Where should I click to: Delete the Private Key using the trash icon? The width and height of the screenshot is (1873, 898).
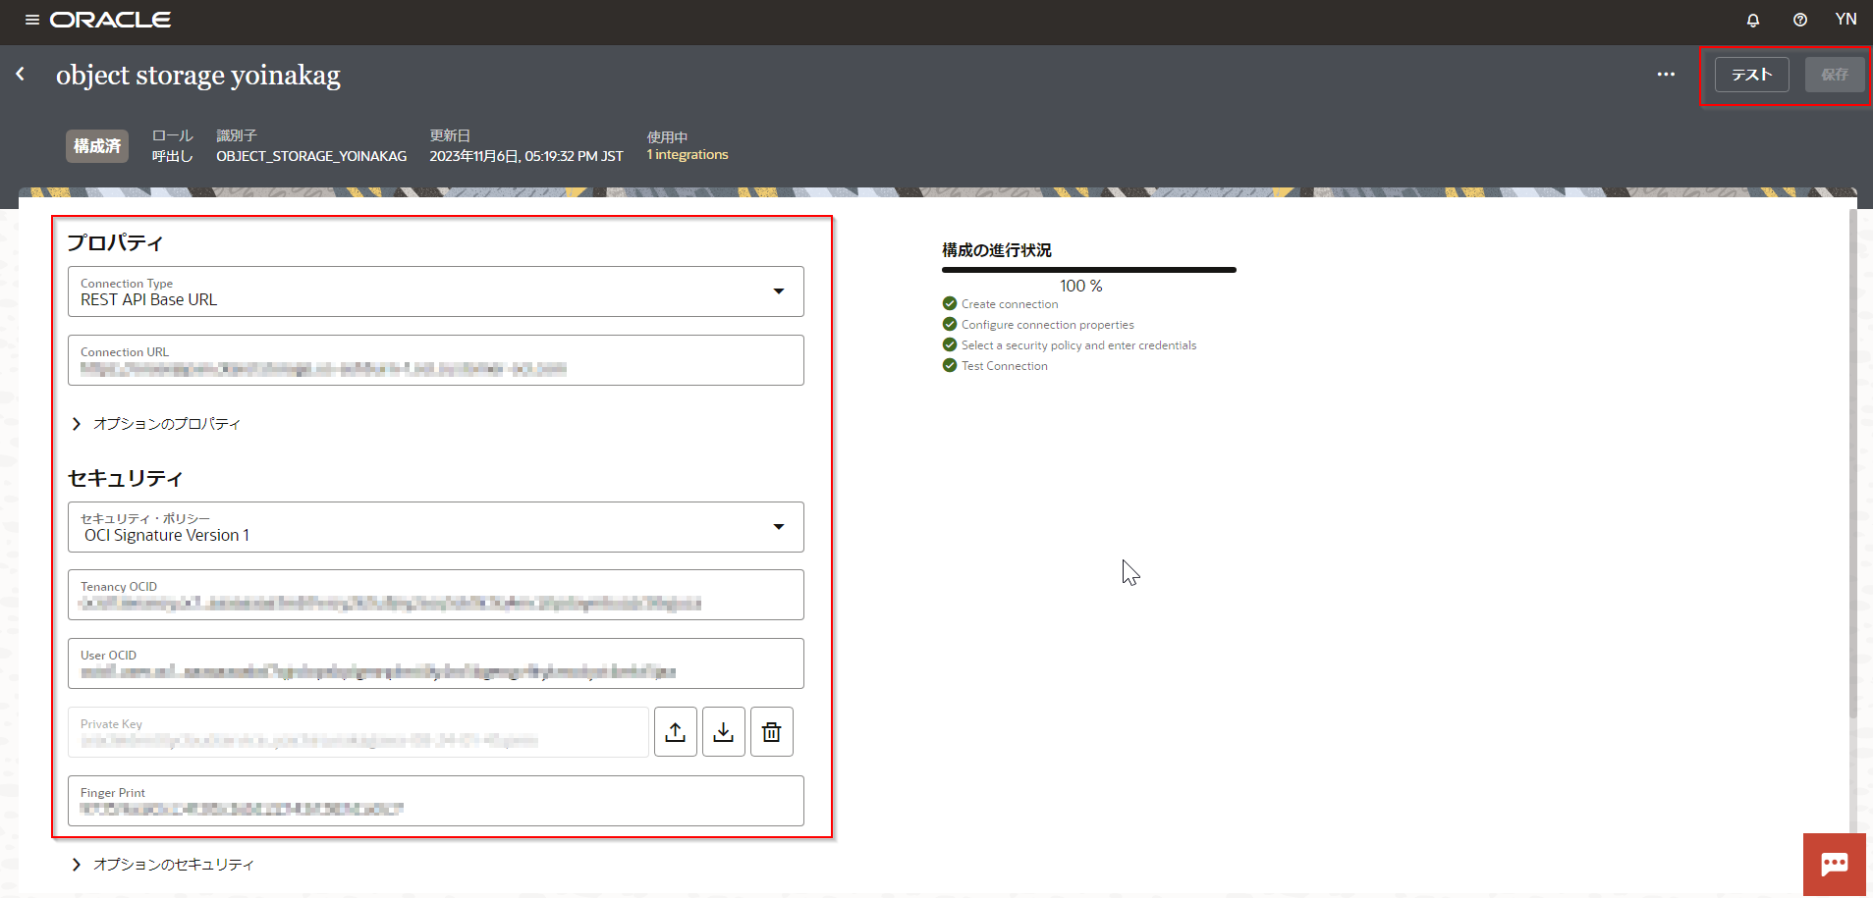coord(771,731)
